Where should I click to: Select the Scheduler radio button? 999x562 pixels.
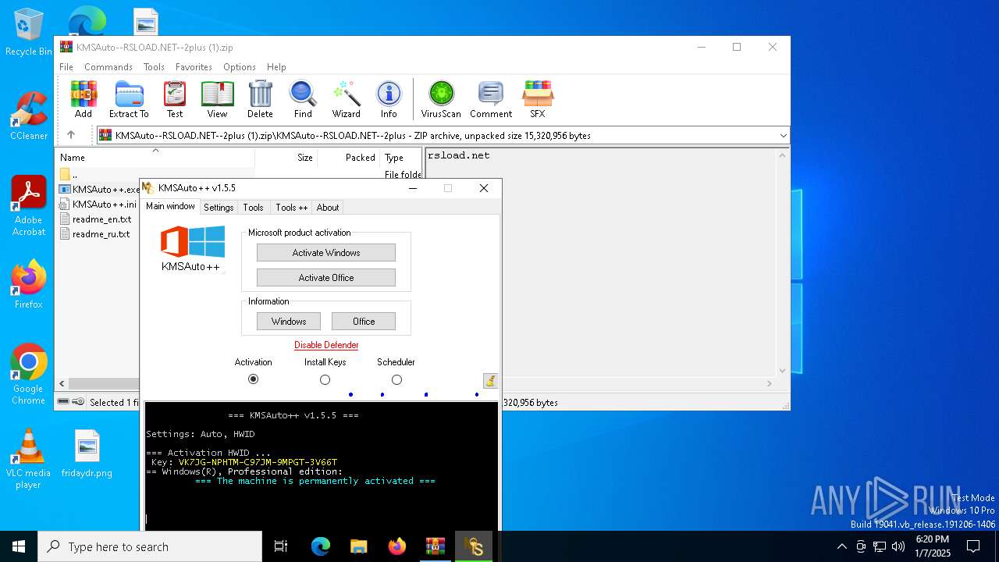396,379
